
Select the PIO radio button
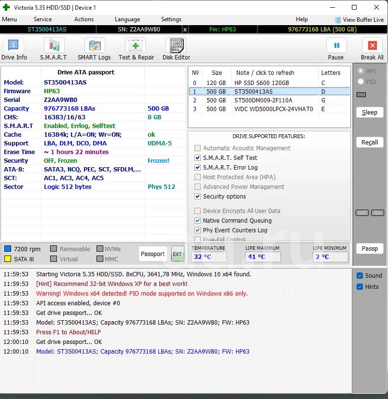tap(360, 82)
